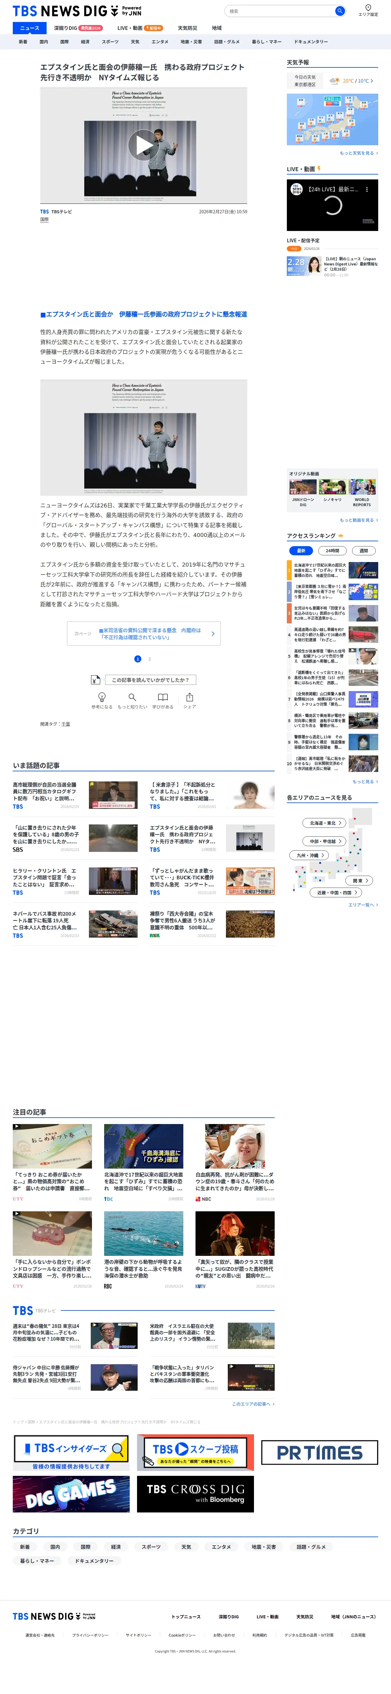Select 週間 ranking filter
The height and width of the screenshot is (1694, 391).
point(364,550)
